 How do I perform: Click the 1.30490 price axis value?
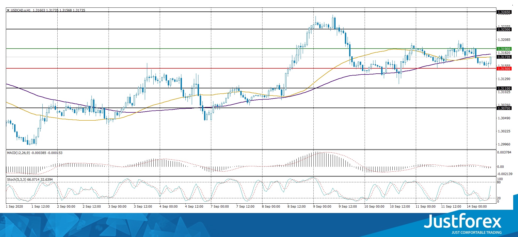pyautogui.click(x=504, y=118)
